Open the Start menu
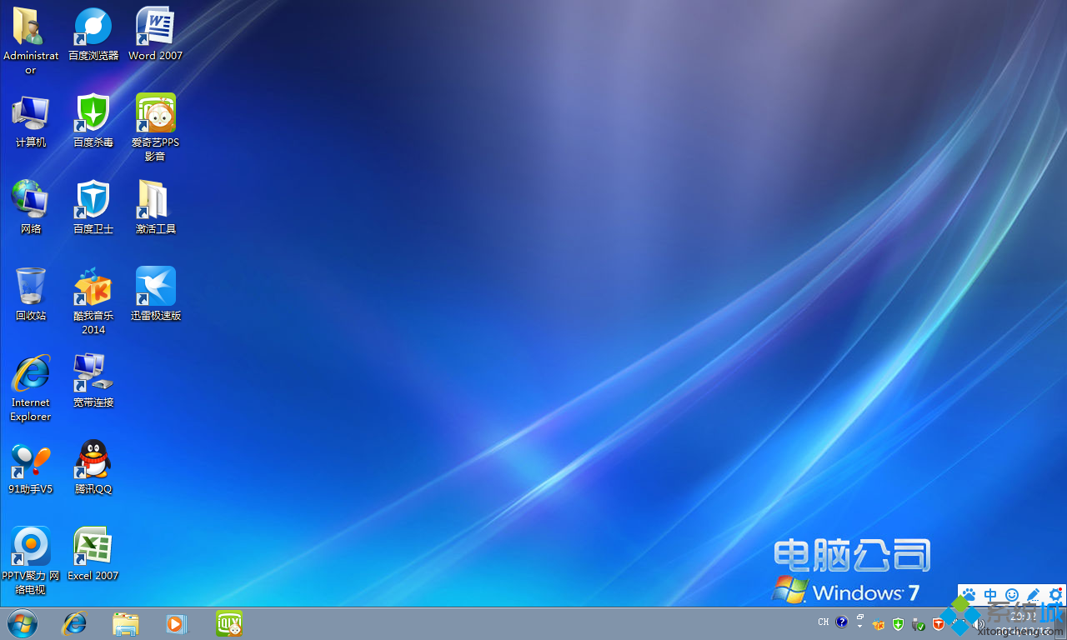Screen dimensions: 1067x640 tap(23, 623)
